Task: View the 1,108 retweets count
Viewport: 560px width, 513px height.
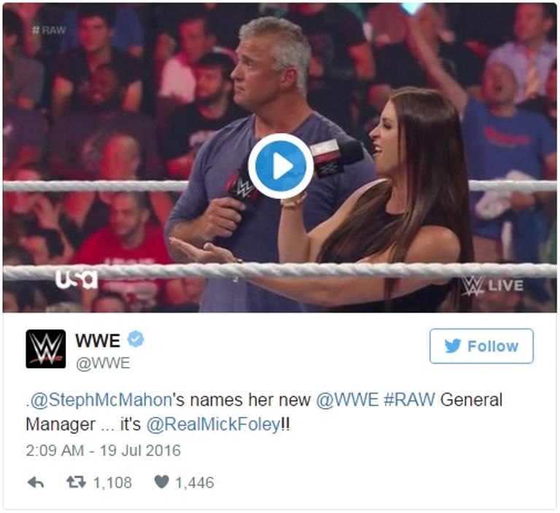Action: click(x=112, y=482)
